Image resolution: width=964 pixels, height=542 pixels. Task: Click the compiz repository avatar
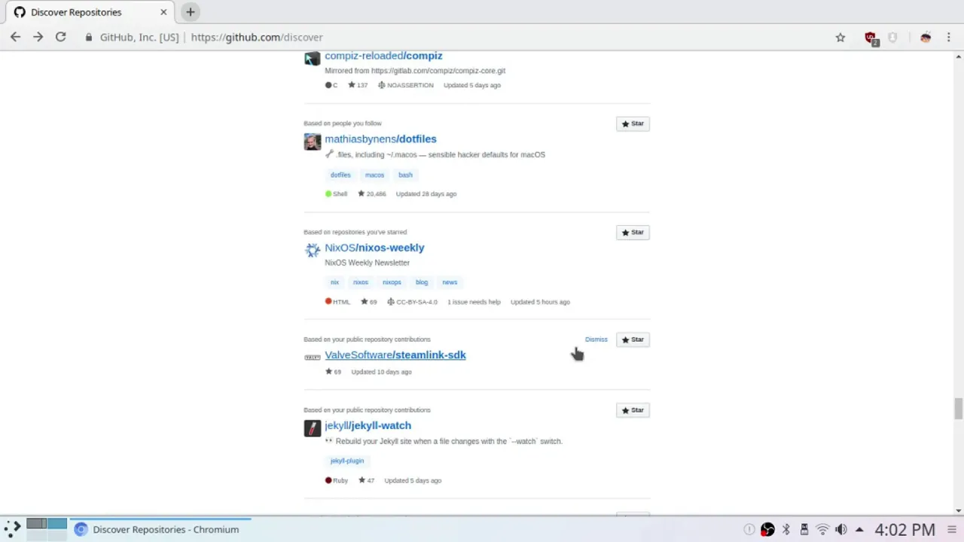(312, 58)
